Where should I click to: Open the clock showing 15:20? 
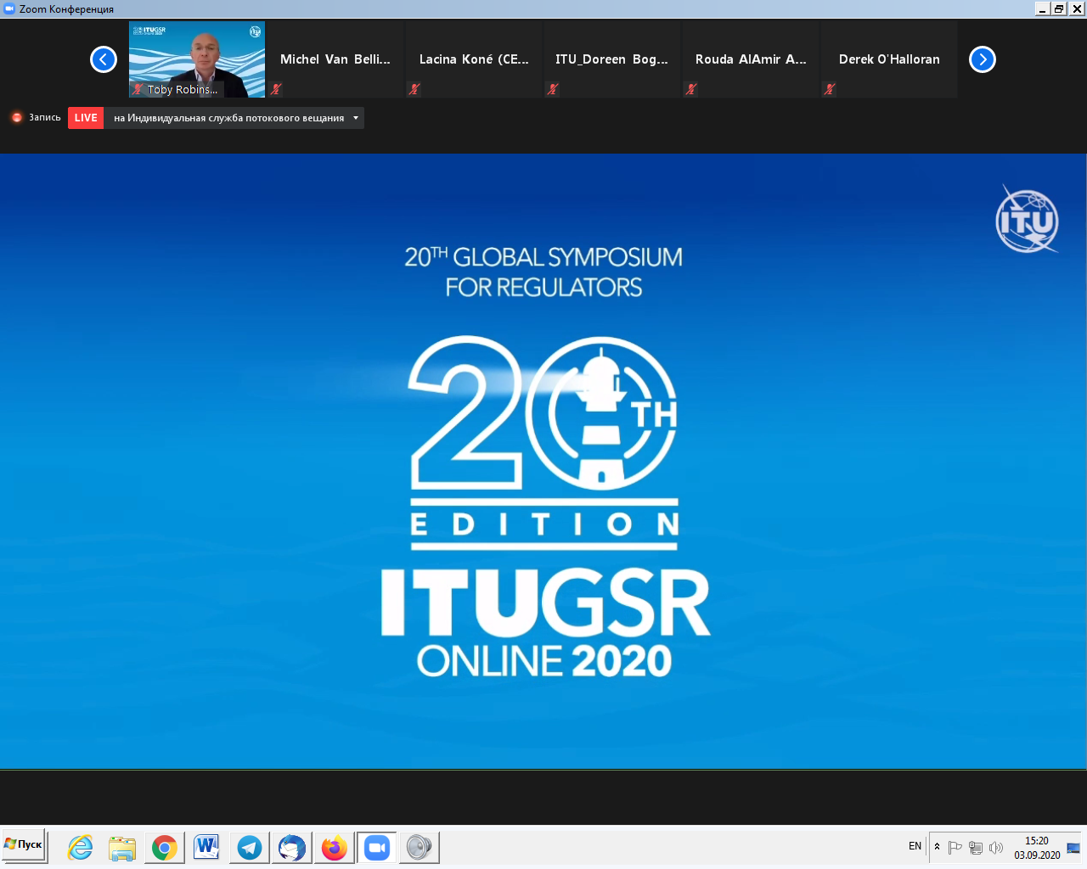(x=1037, y=848)
